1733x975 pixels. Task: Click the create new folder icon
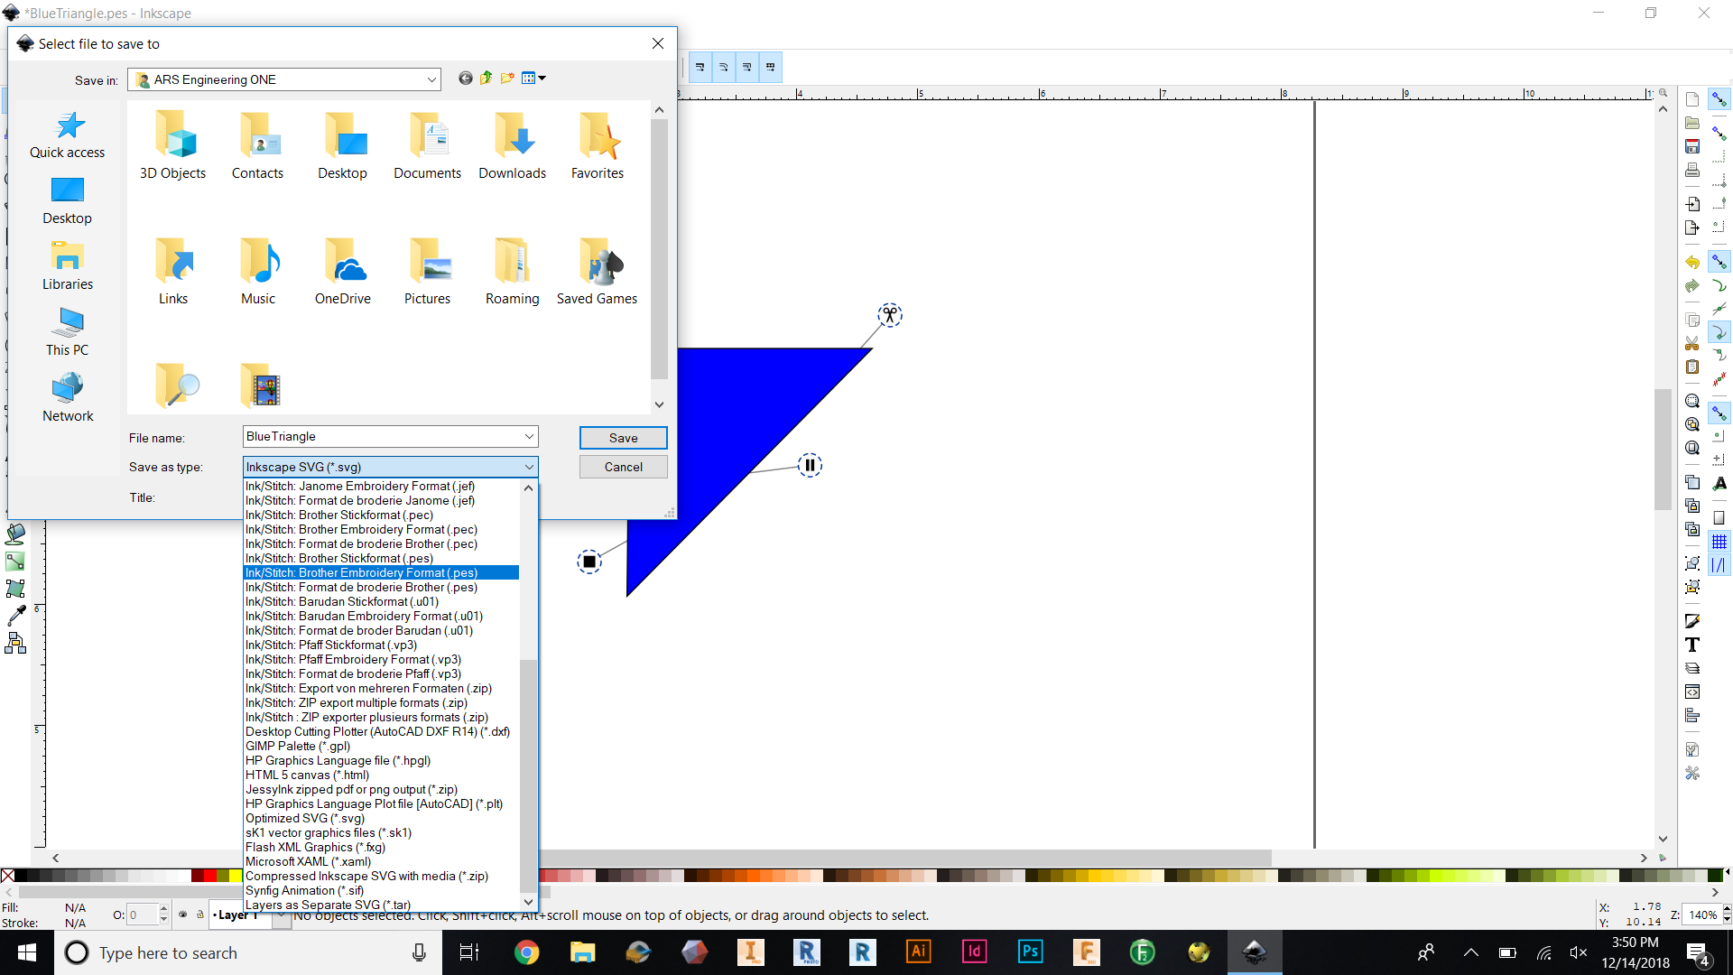[x=507, y=79]
